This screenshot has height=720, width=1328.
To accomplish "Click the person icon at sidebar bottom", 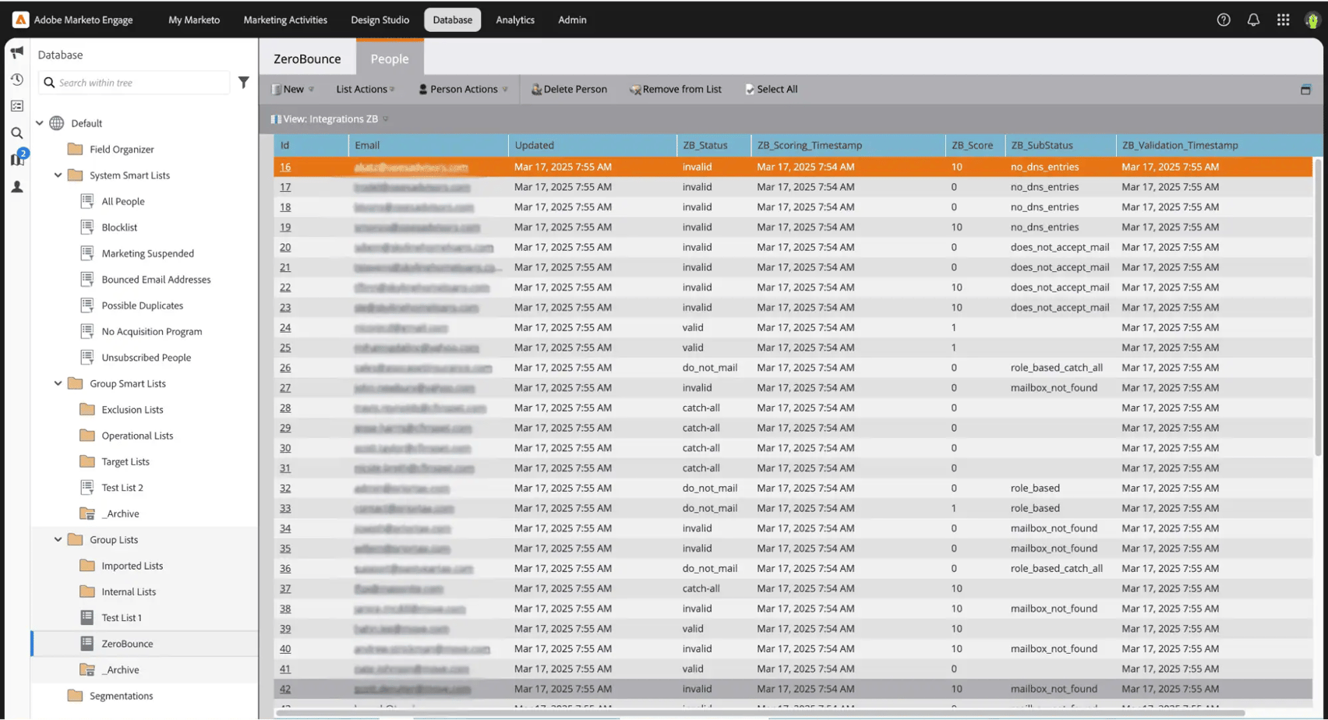I will [16, 186].
